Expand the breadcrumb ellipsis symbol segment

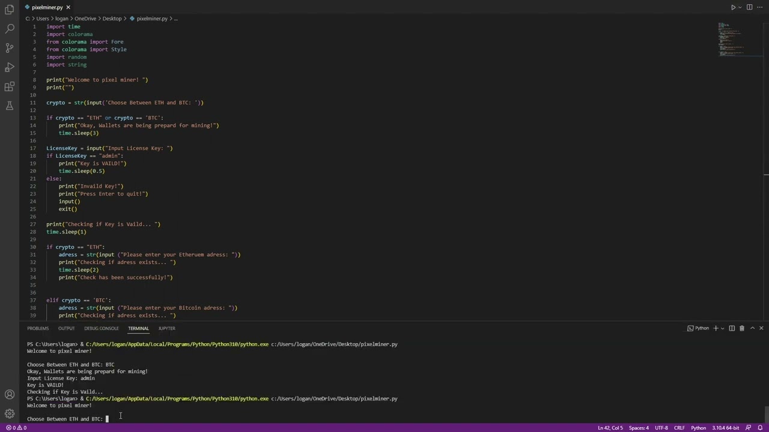coord(175,19)
